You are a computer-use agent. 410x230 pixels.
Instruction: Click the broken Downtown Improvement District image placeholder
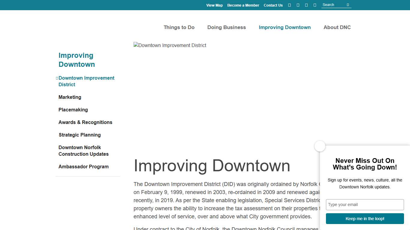tap(170, 45)
